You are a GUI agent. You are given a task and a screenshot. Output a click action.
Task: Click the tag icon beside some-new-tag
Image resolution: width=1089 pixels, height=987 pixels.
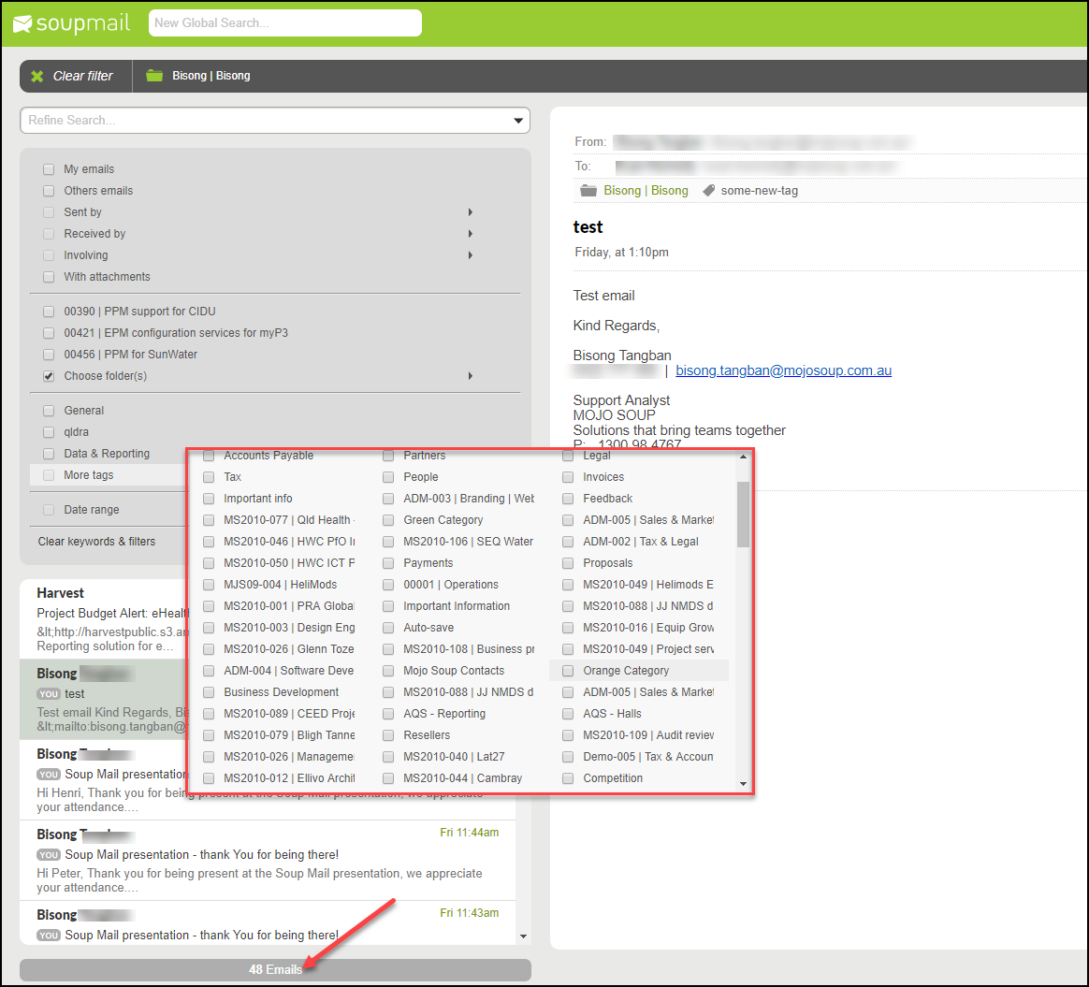[x=709, y=191]
